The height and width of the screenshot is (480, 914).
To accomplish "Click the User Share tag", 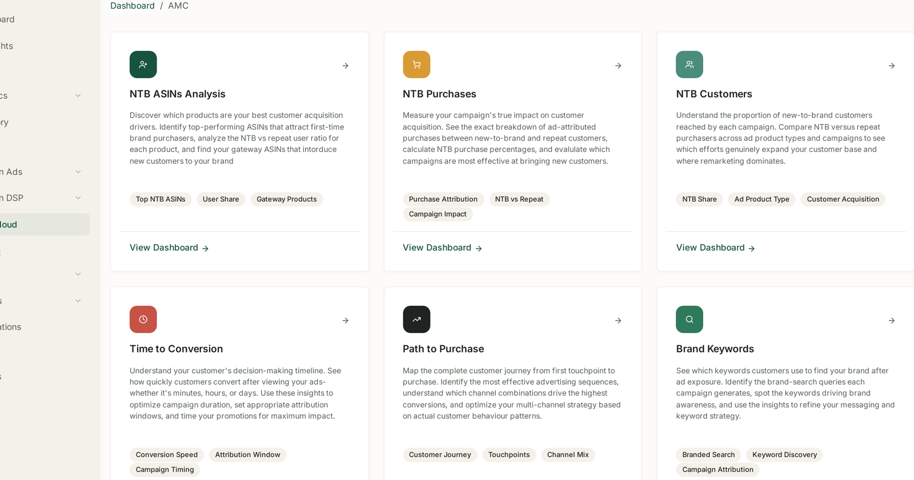I will coord(221,199).
